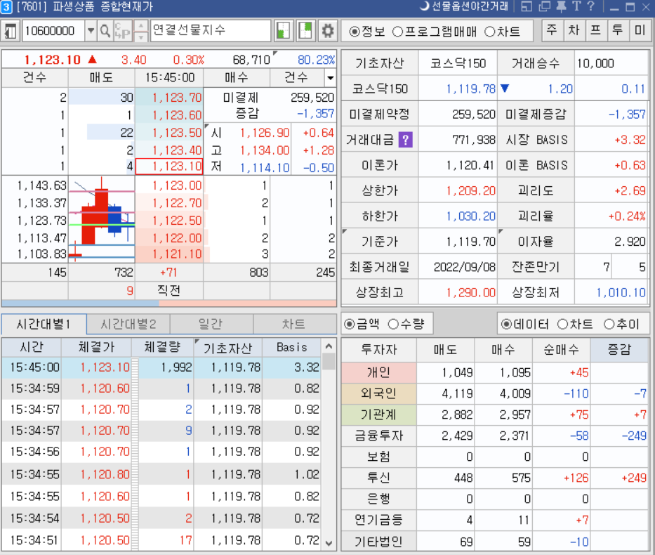The width and height of the screenshot is (655, 555).
Task: Click the 체결가 column header
Action: tap(96, 347)
